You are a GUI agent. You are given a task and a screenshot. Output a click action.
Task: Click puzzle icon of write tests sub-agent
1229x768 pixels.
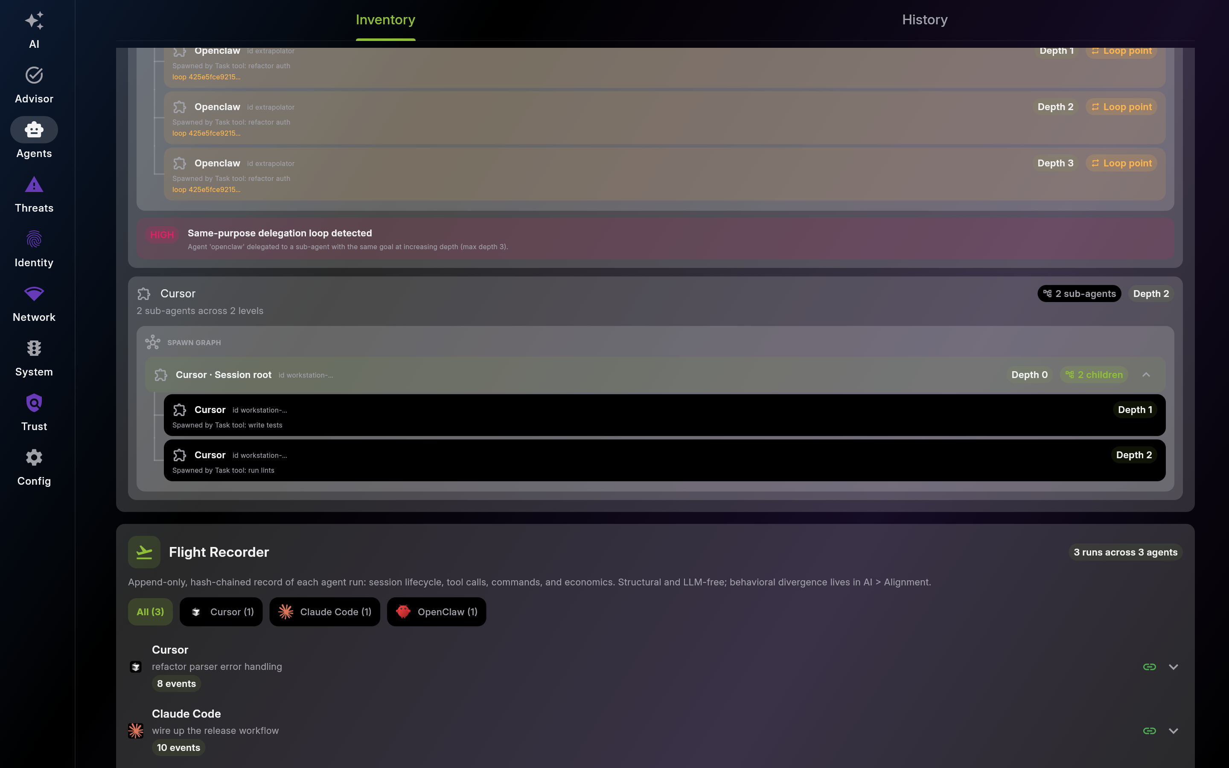tap(180, 410)
